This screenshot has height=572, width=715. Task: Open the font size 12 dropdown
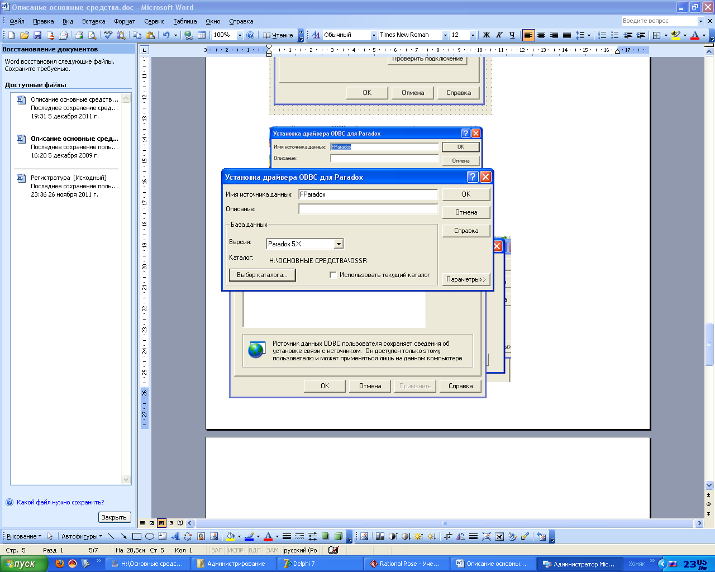[473, 35]
